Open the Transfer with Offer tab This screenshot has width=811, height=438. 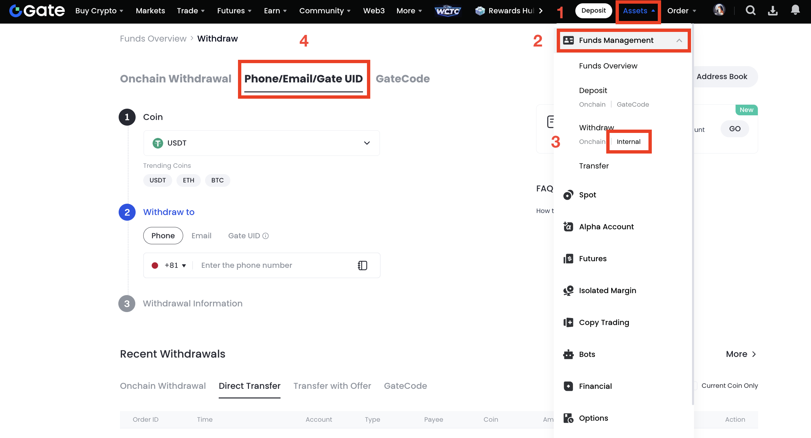(x=332, y=386)
